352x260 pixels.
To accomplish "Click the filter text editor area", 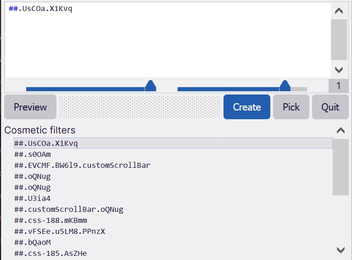I will [168, 40].
